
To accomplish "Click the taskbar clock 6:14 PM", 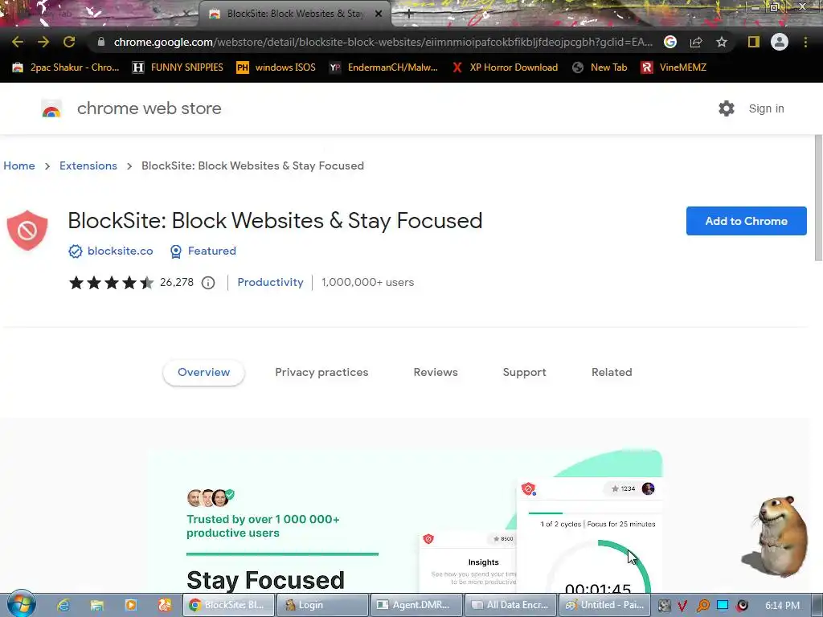I will tap(782, 606).
